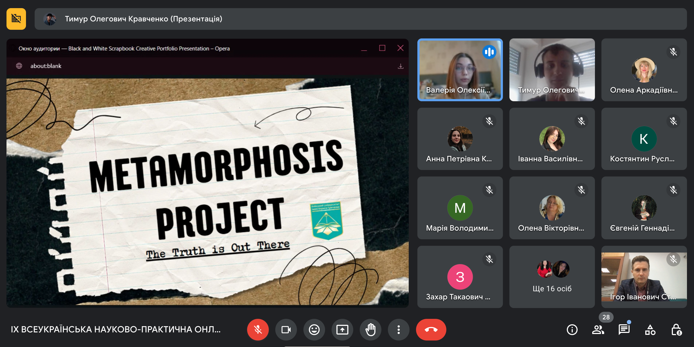Open more options three-dot menu
694x347 pixels.
[398, 329]
